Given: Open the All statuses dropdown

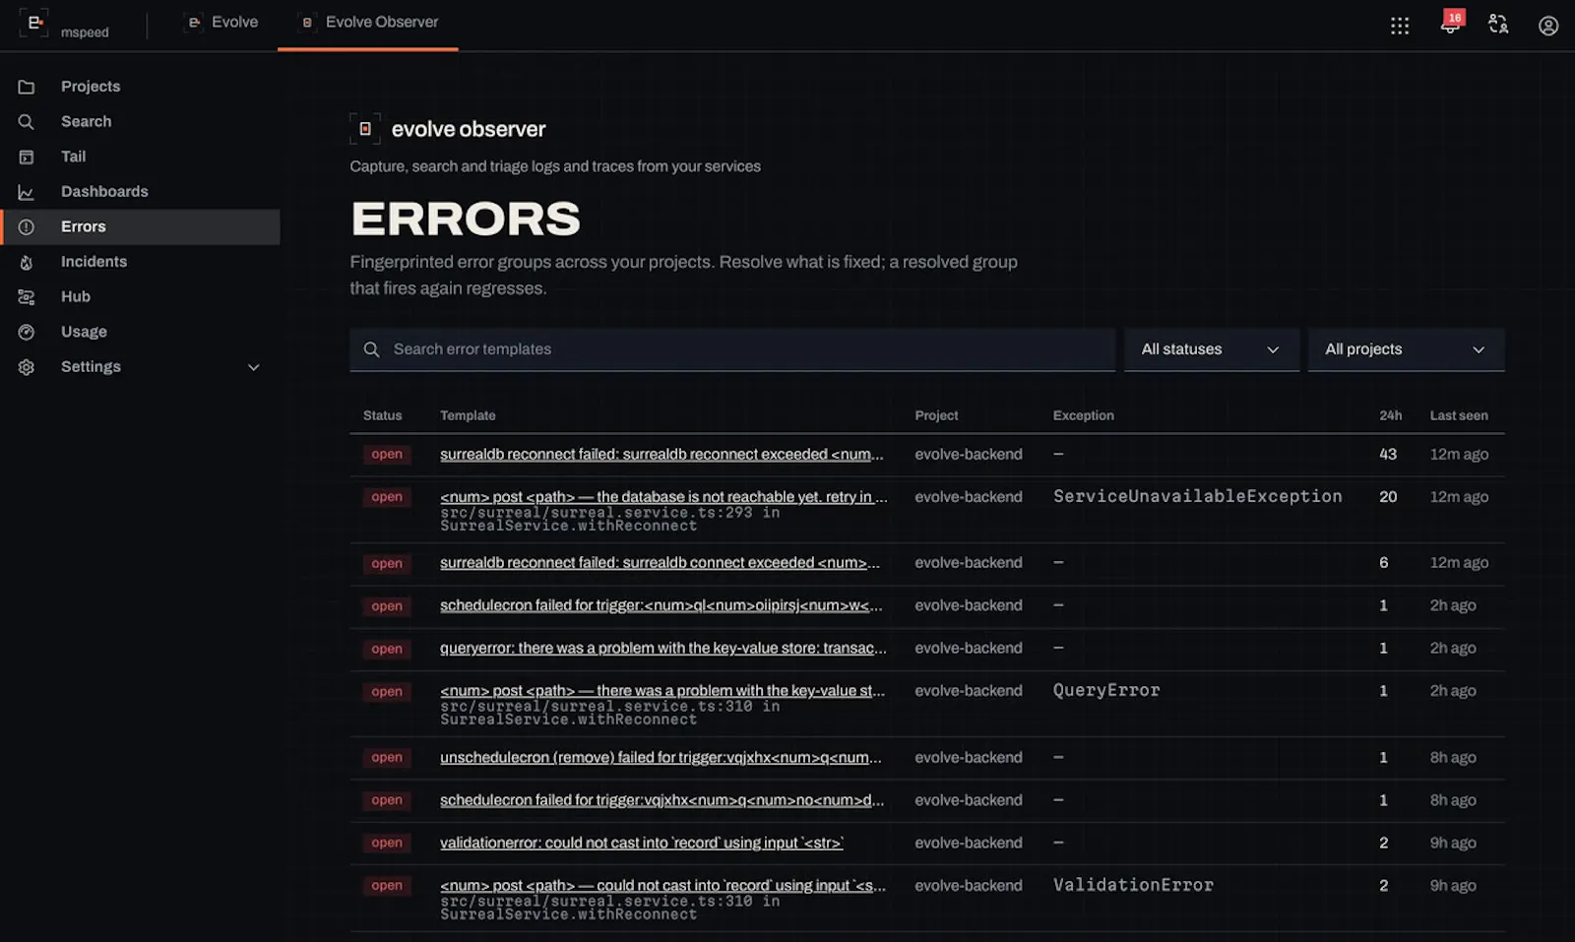Looking at the screenshot, I should [x=1211, y=349].
